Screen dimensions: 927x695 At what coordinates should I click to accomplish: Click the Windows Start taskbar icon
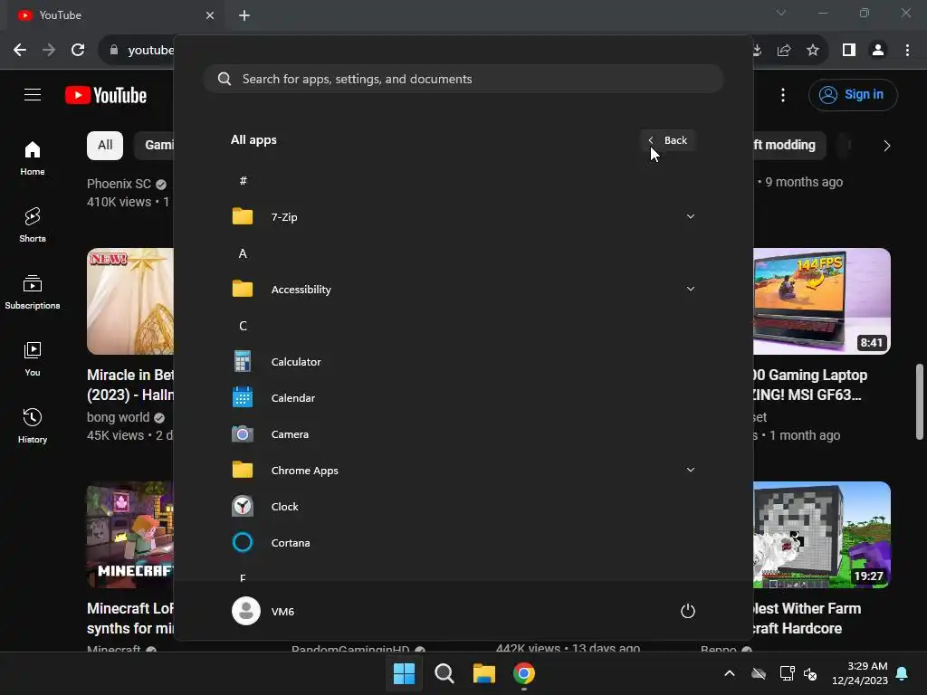405,673
